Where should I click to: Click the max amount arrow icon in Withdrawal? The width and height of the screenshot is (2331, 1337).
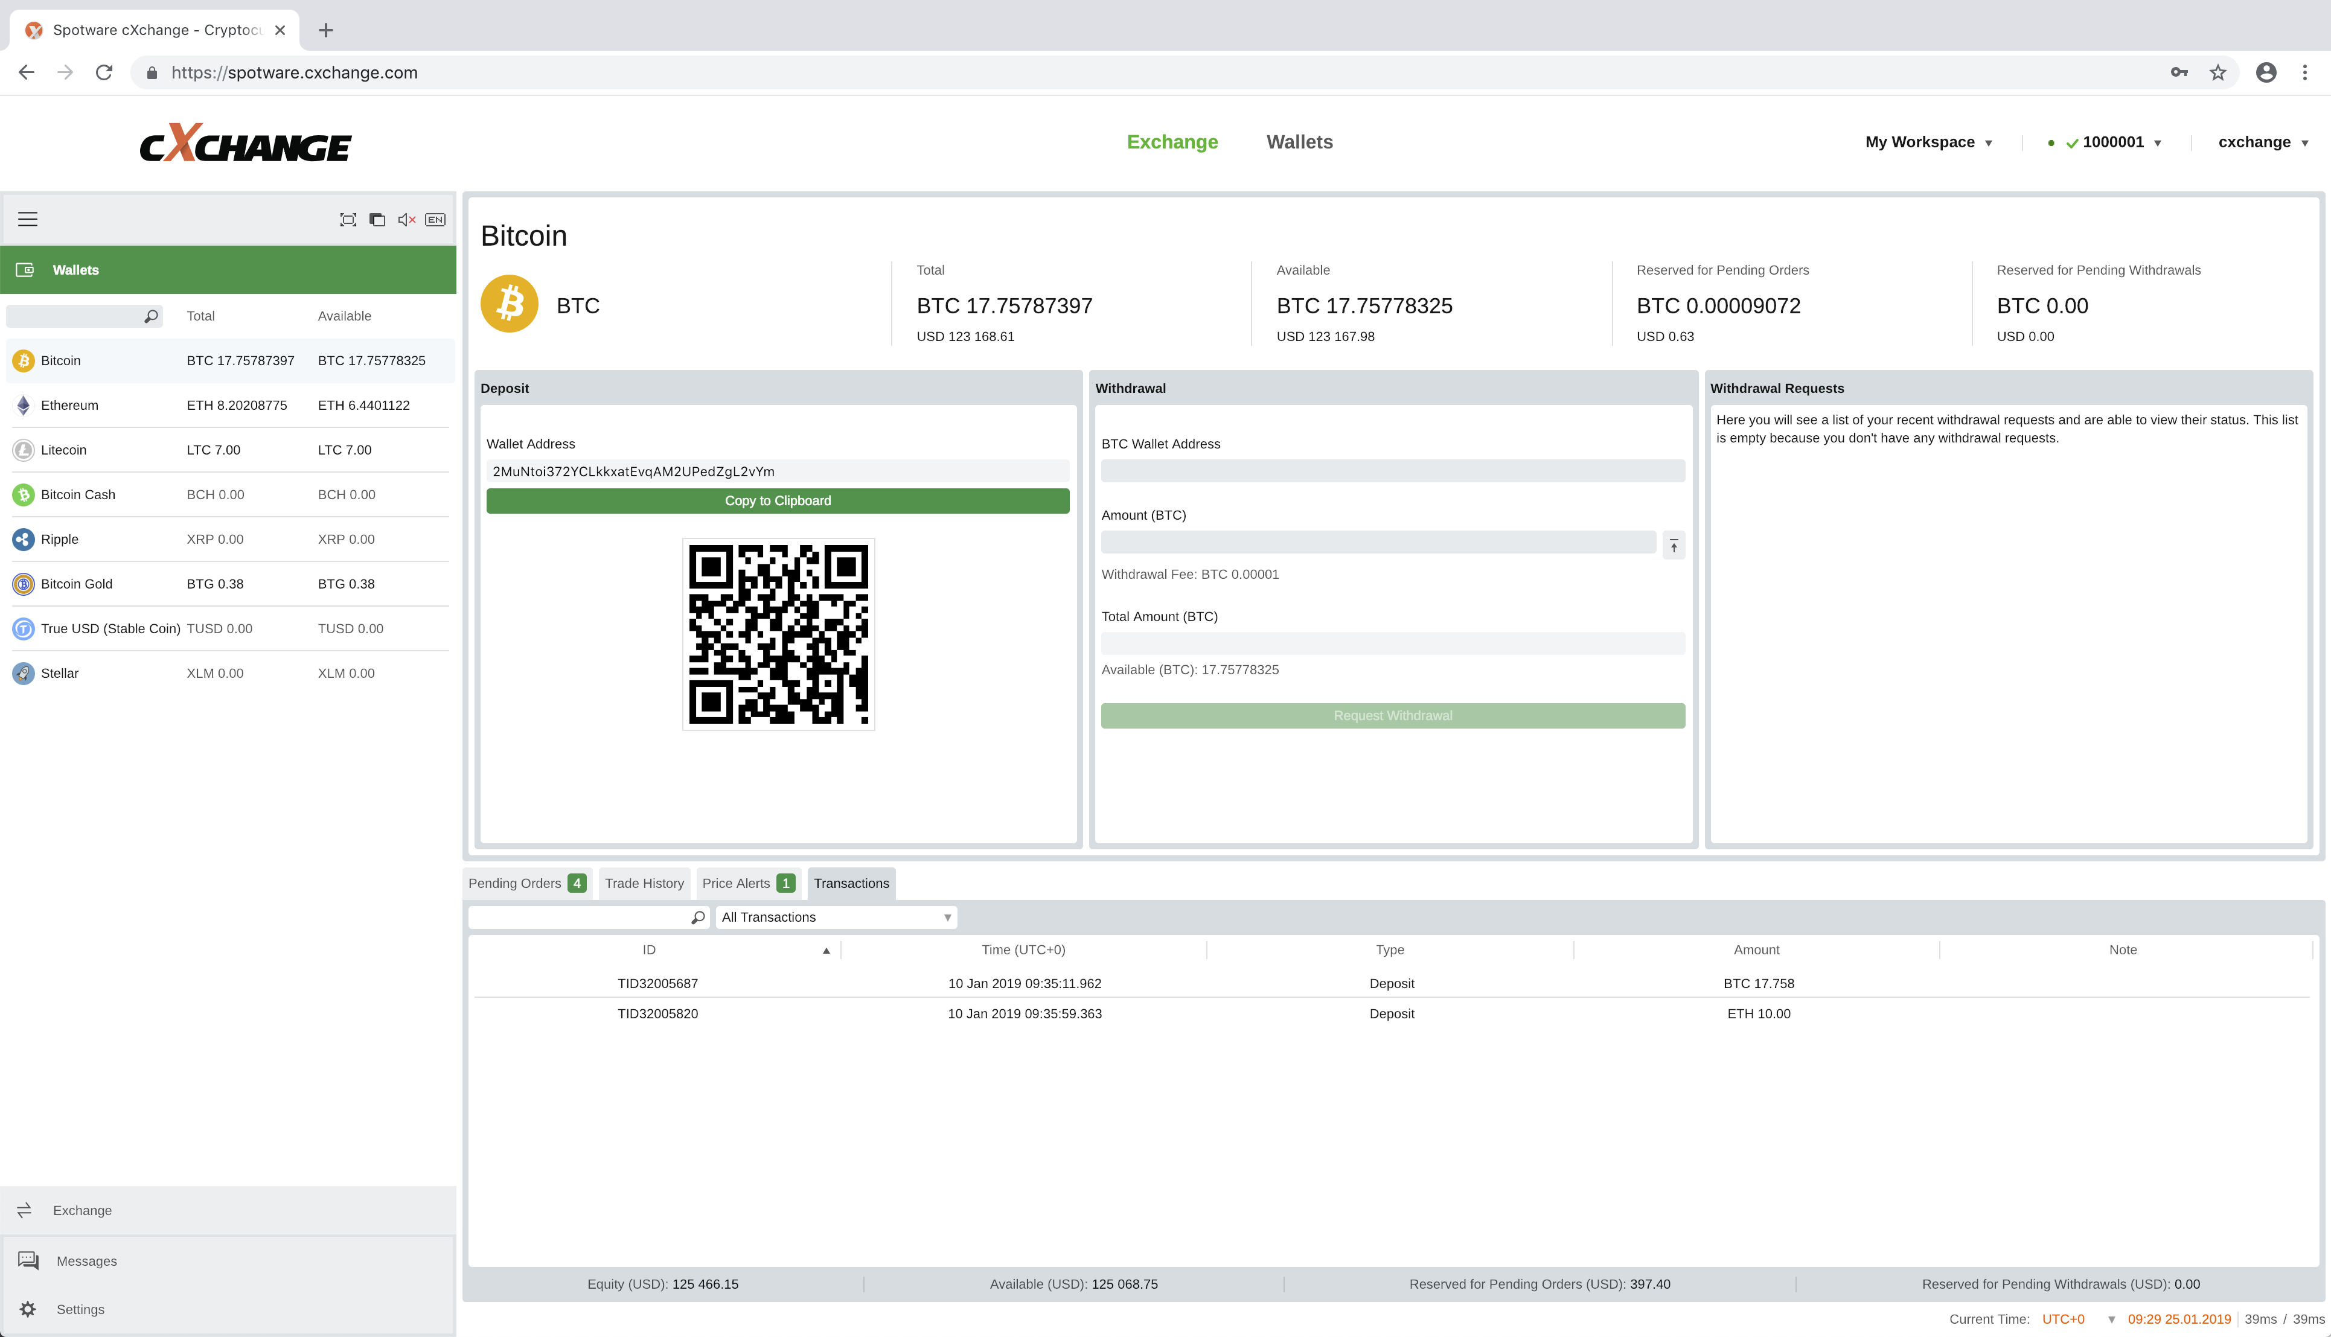pos(1674,546)
